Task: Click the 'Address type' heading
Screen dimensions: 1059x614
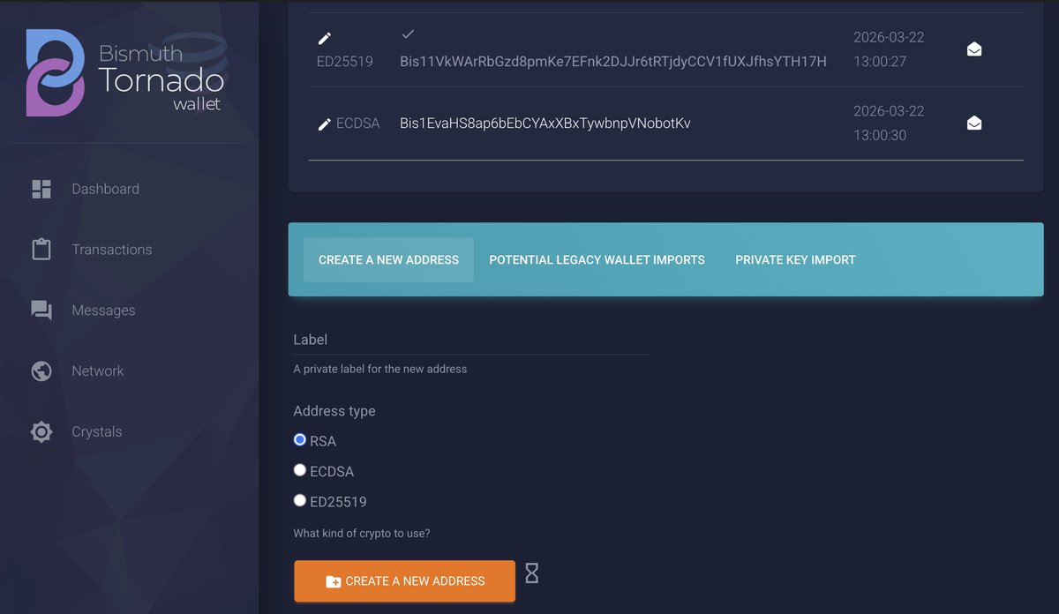Action: 334,411
